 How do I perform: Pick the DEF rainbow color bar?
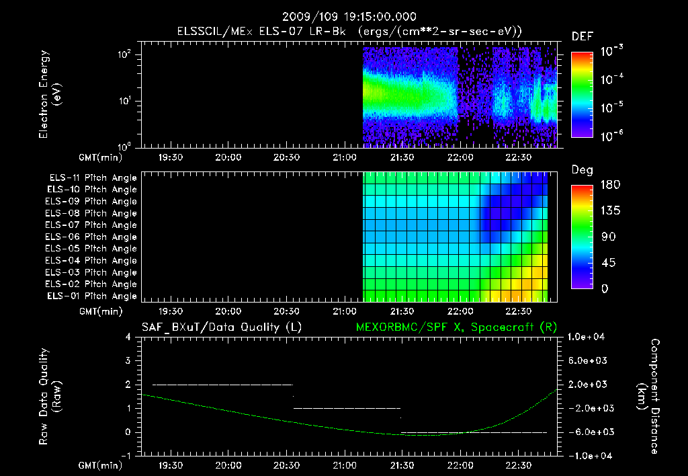[582, 95]
